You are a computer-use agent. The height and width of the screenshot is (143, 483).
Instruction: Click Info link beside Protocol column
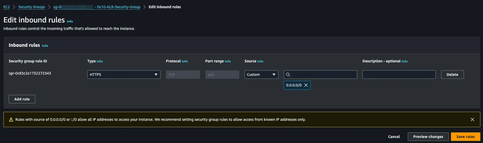pos(185,61)
